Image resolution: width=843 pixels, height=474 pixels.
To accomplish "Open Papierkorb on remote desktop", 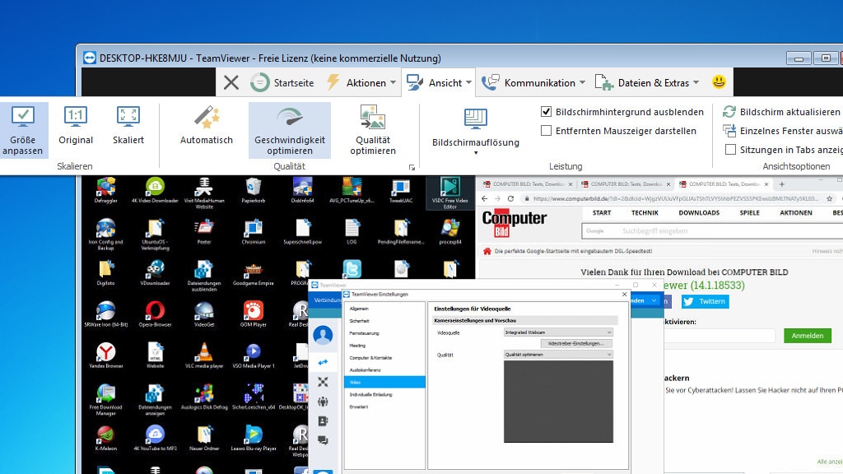I will coord(253,190).
